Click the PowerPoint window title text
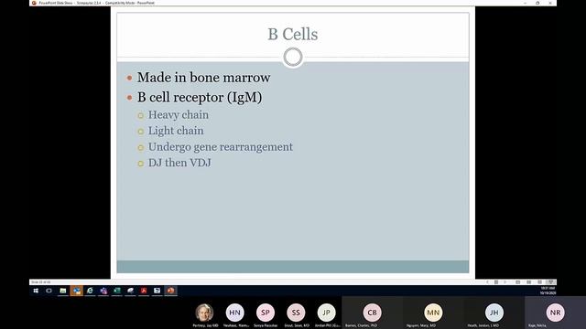Image resolution: width=586 pixels, height=329 pixels. 97,3
